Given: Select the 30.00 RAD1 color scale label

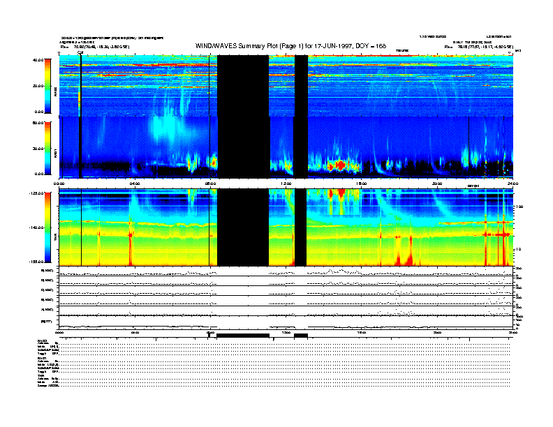Looking at the screenshot, I should click(x=38, y=149).
